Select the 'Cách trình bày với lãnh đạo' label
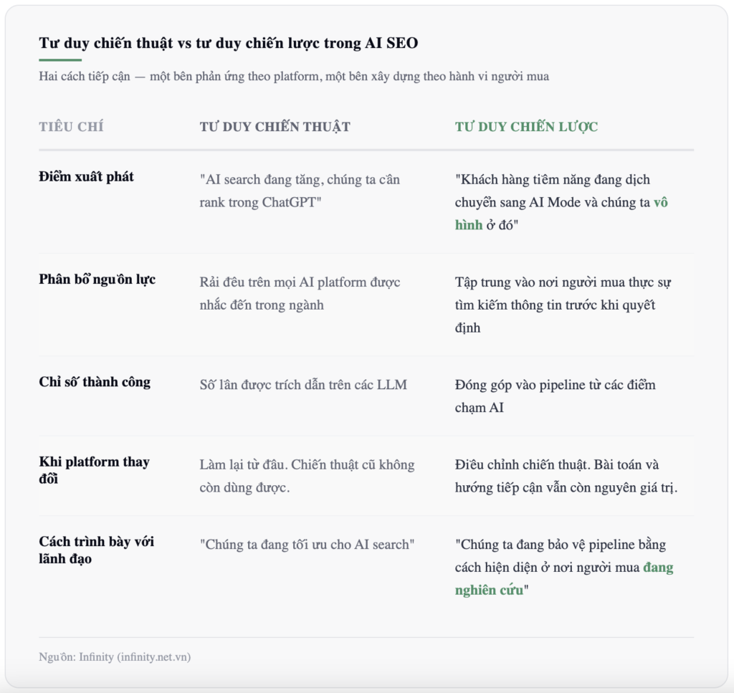 (96, 550)
